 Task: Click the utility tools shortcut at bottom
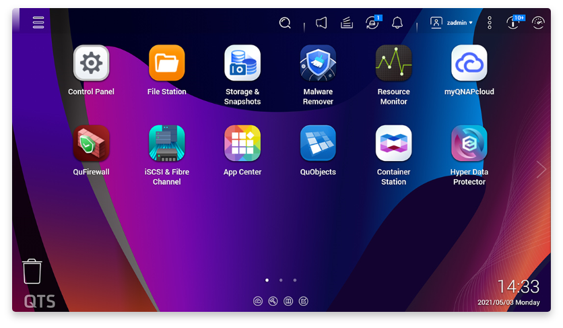[x=273, y=301]
